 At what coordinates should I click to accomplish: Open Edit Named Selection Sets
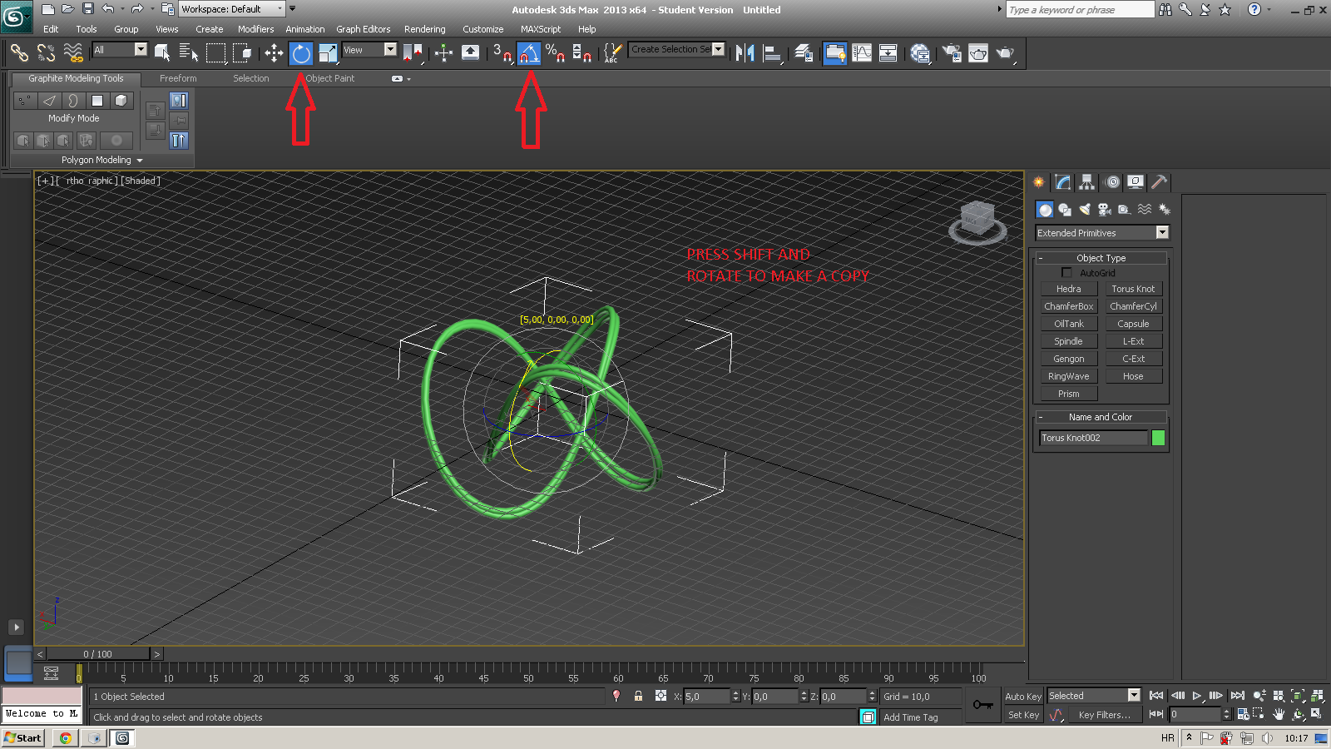[611, 53]
